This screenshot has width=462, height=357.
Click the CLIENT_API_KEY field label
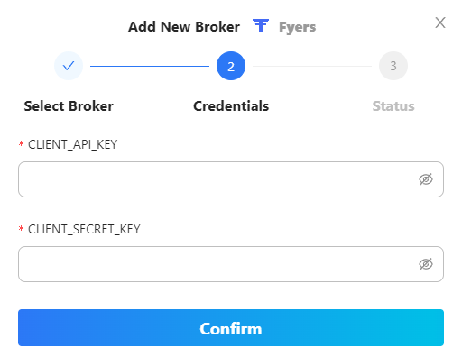[72, 144]
